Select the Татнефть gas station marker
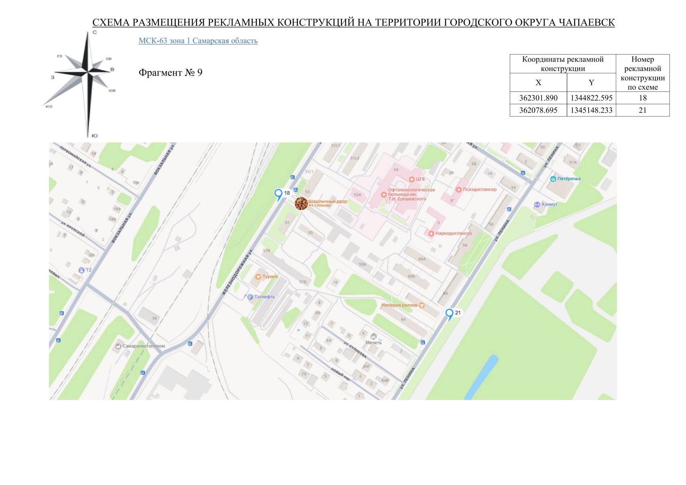 point(250,297)
